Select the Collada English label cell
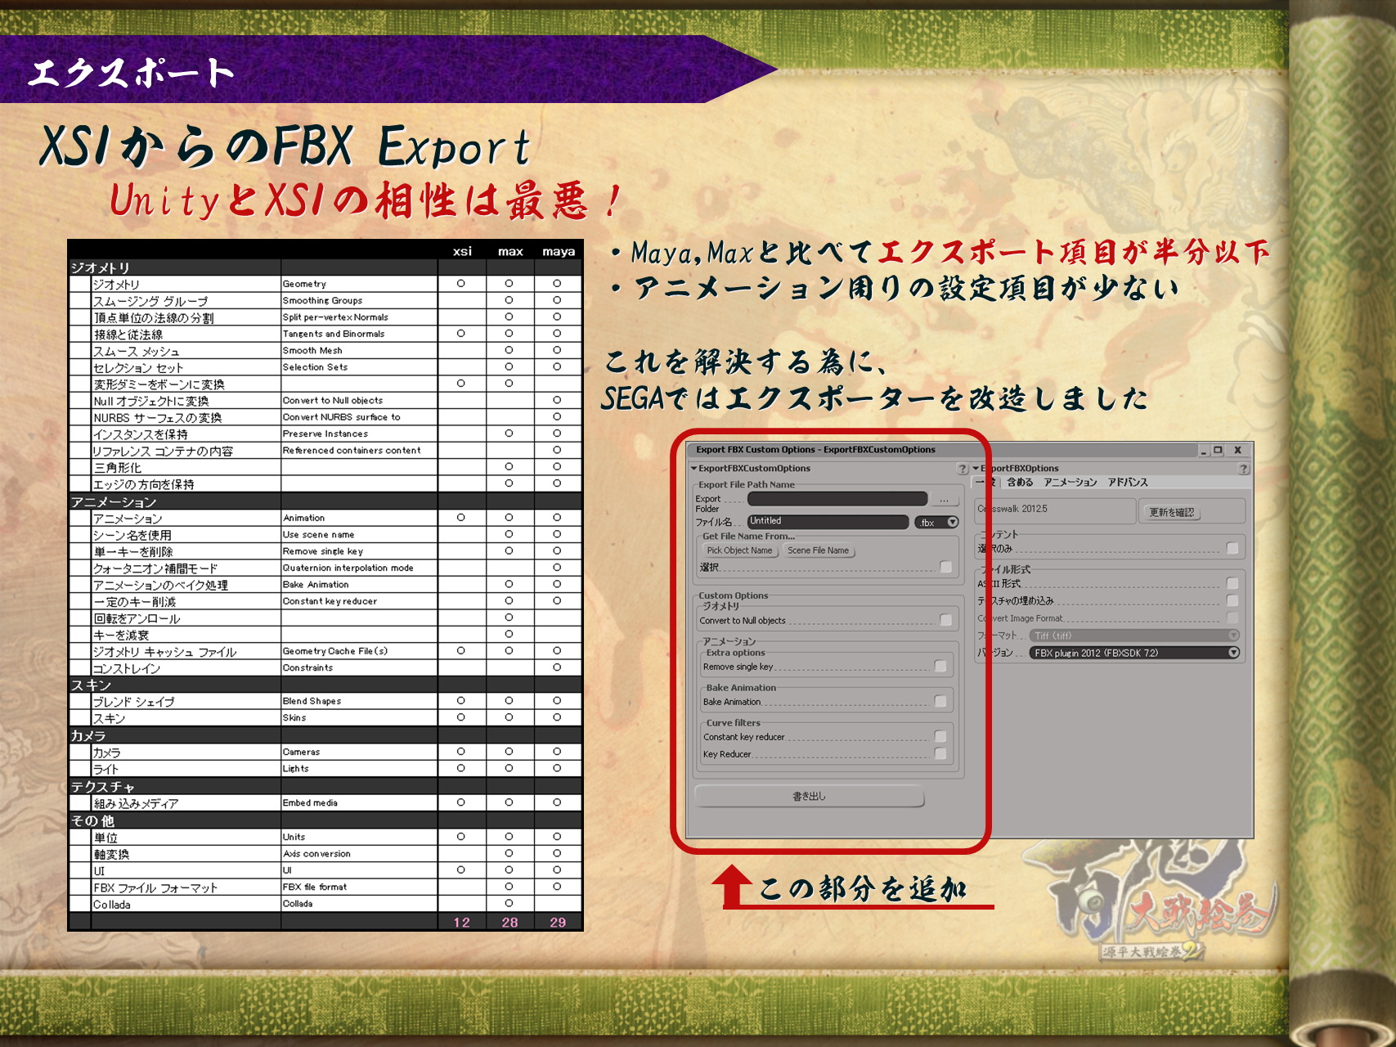 click(x=359, y=903)
